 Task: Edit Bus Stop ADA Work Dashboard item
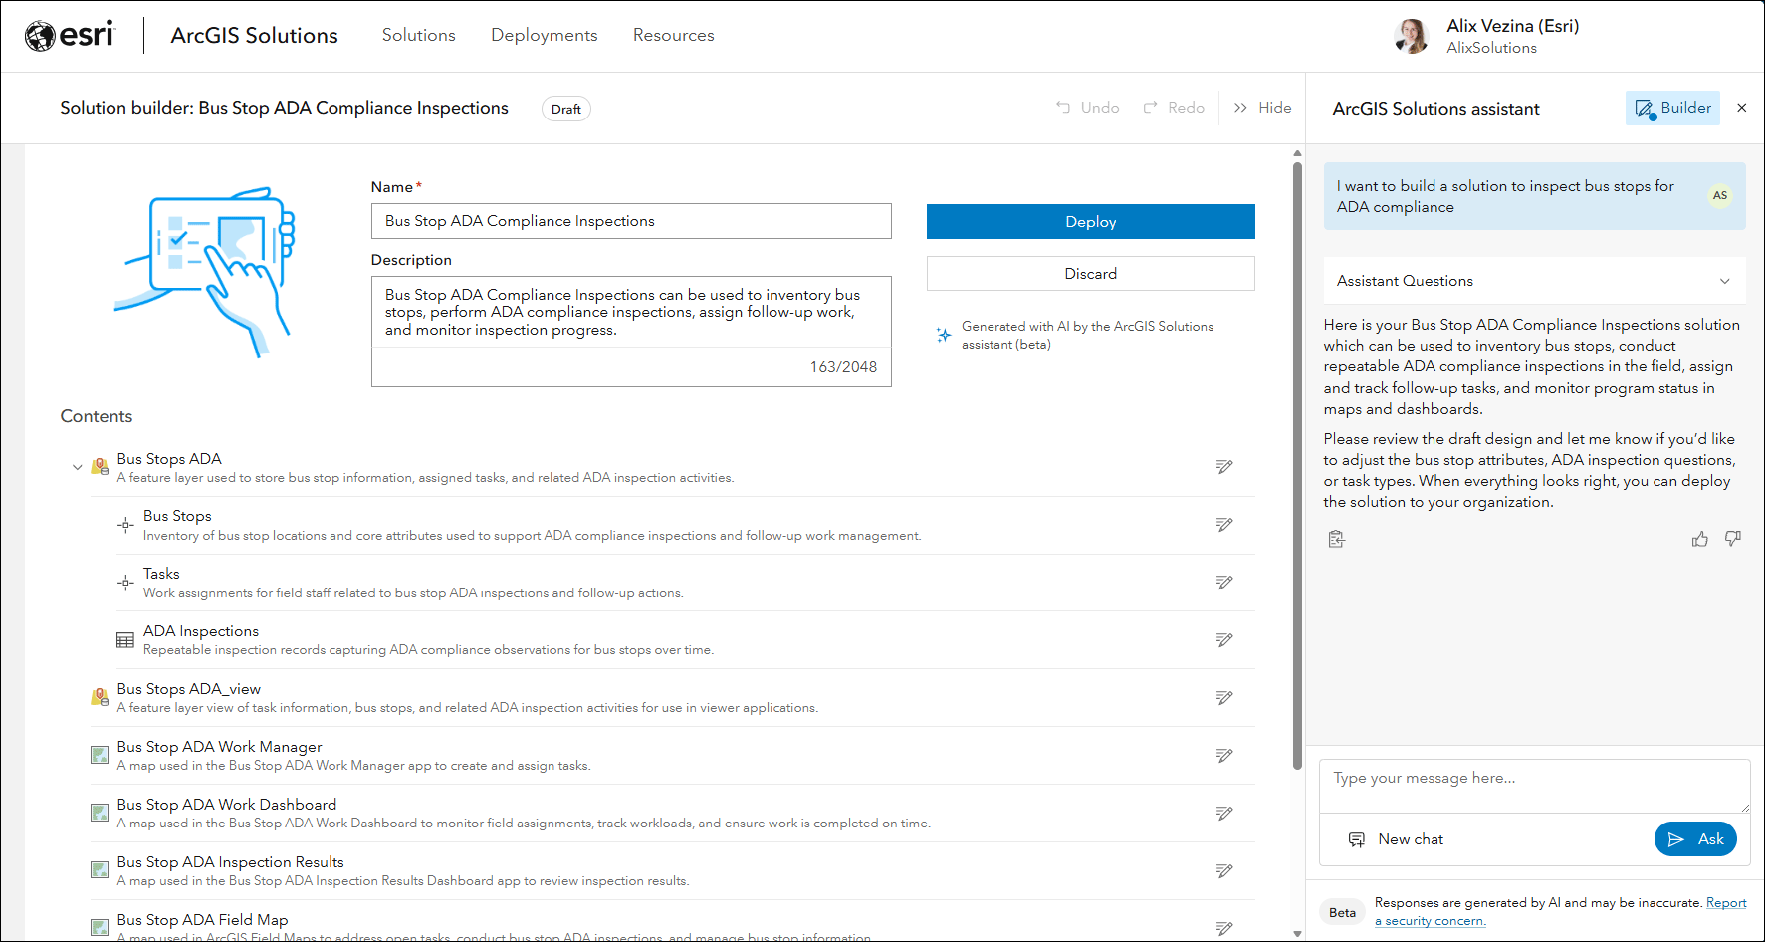point(1224,814)
